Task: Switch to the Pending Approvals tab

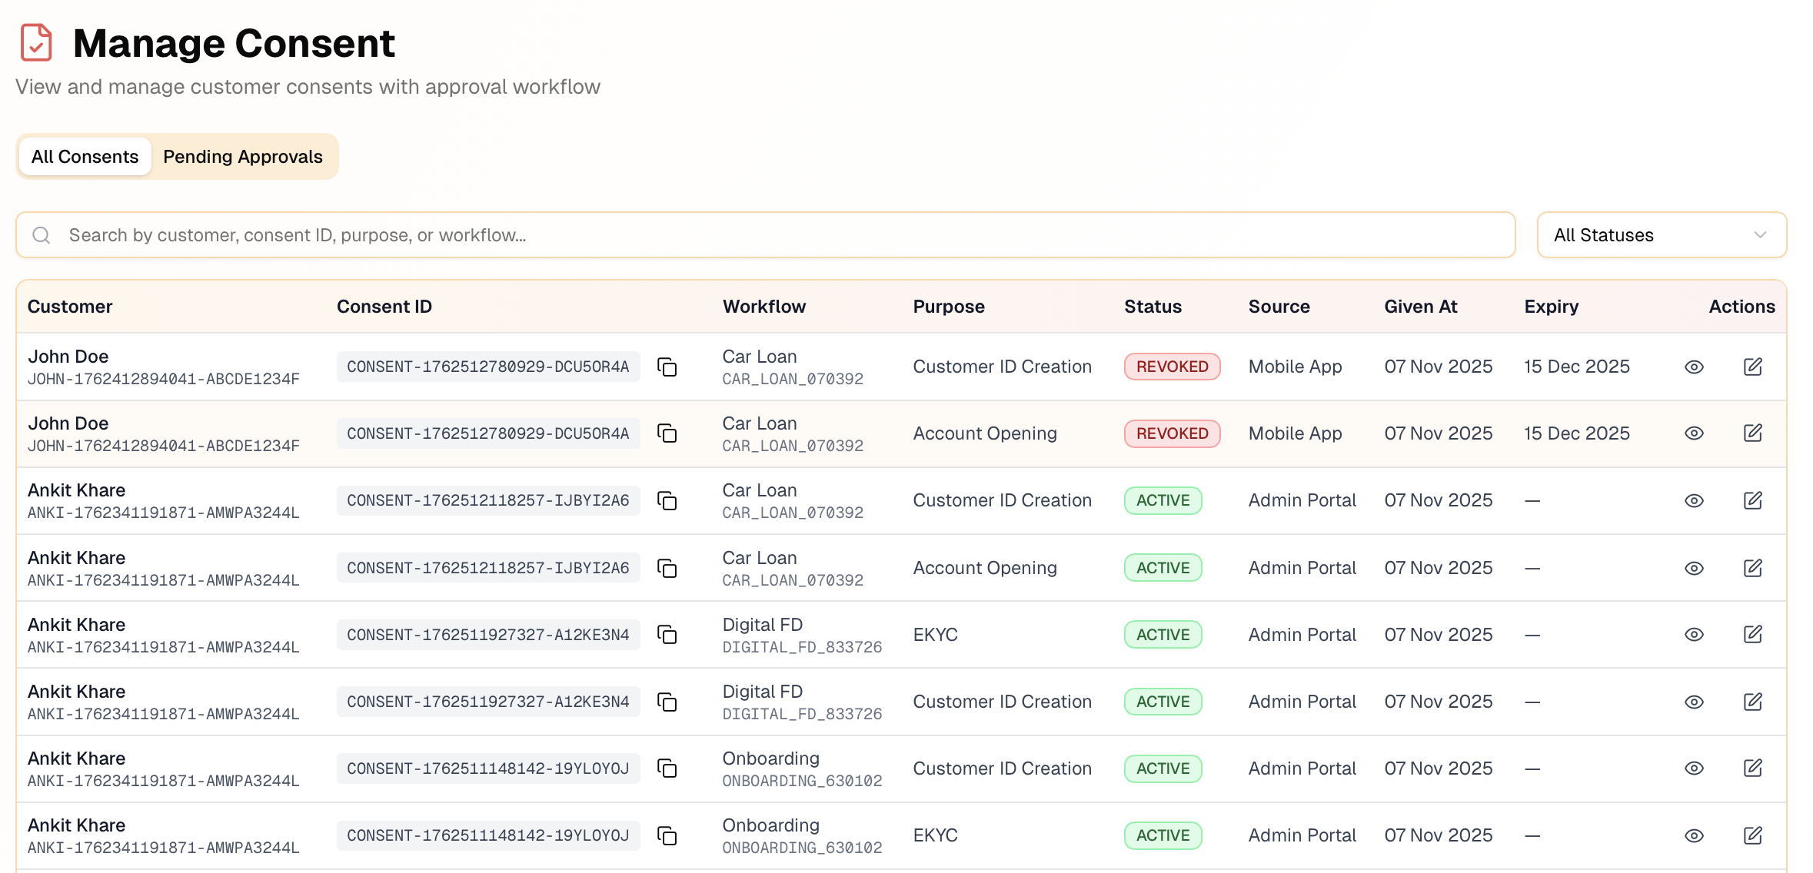Action: click(242, 156)
